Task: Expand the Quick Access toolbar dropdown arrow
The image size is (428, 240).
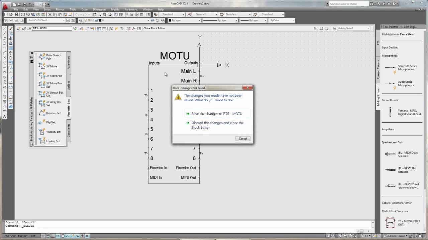Action: [48, 4]
